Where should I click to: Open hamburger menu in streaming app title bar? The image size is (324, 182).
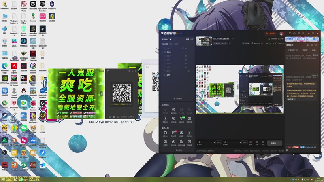(303, 33)
